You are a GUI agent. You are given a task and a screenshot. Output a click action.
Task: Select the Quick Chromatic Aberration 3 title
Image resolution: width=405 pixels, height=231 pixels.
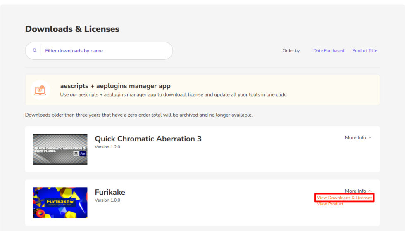tap(148, 139)
